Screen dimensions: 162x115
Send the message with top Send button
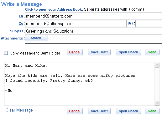pos(152,52)
